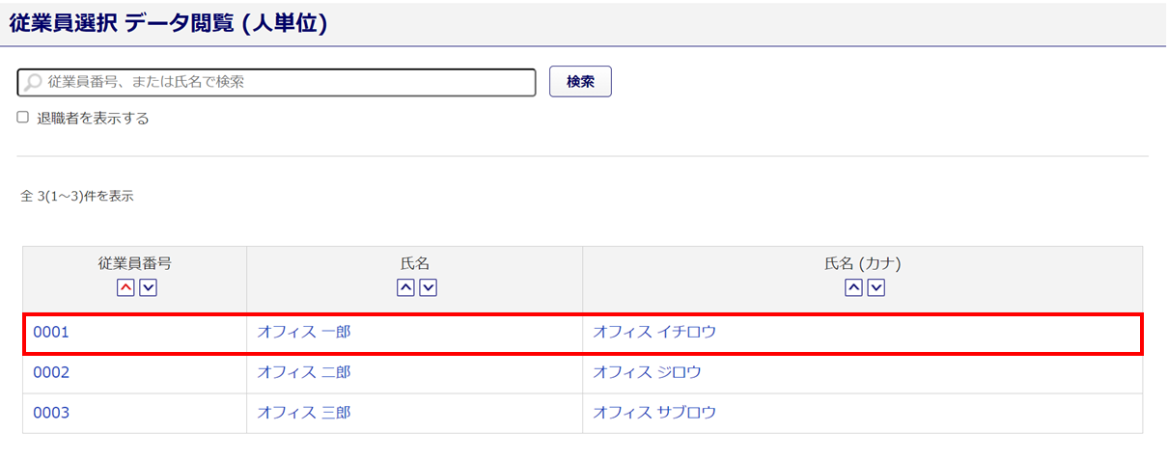Enable 退職者を表示する checkbox
1168x459 pixels.
23,118
